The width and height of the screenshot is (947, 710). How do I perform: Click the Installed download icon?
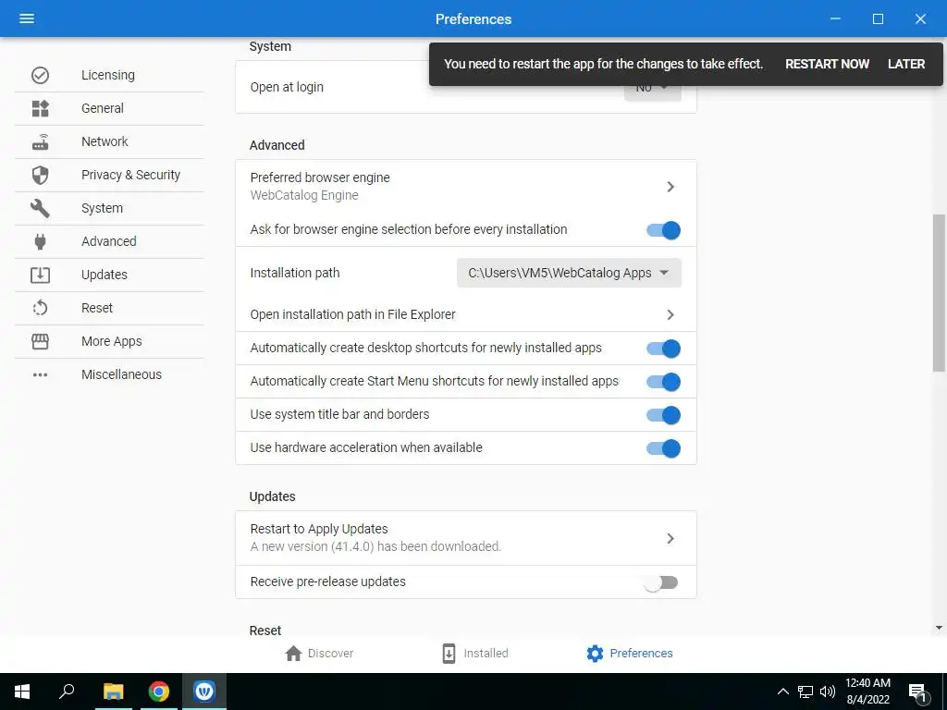(449, 654)
